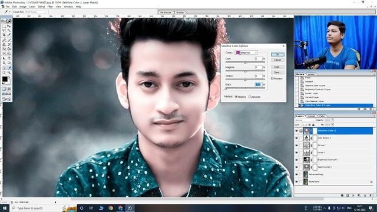This screenshot has width=377, height=212.
Task: Click Cancel in Selective Color Options
Action: pyautogui.click(x=277, y=60)
